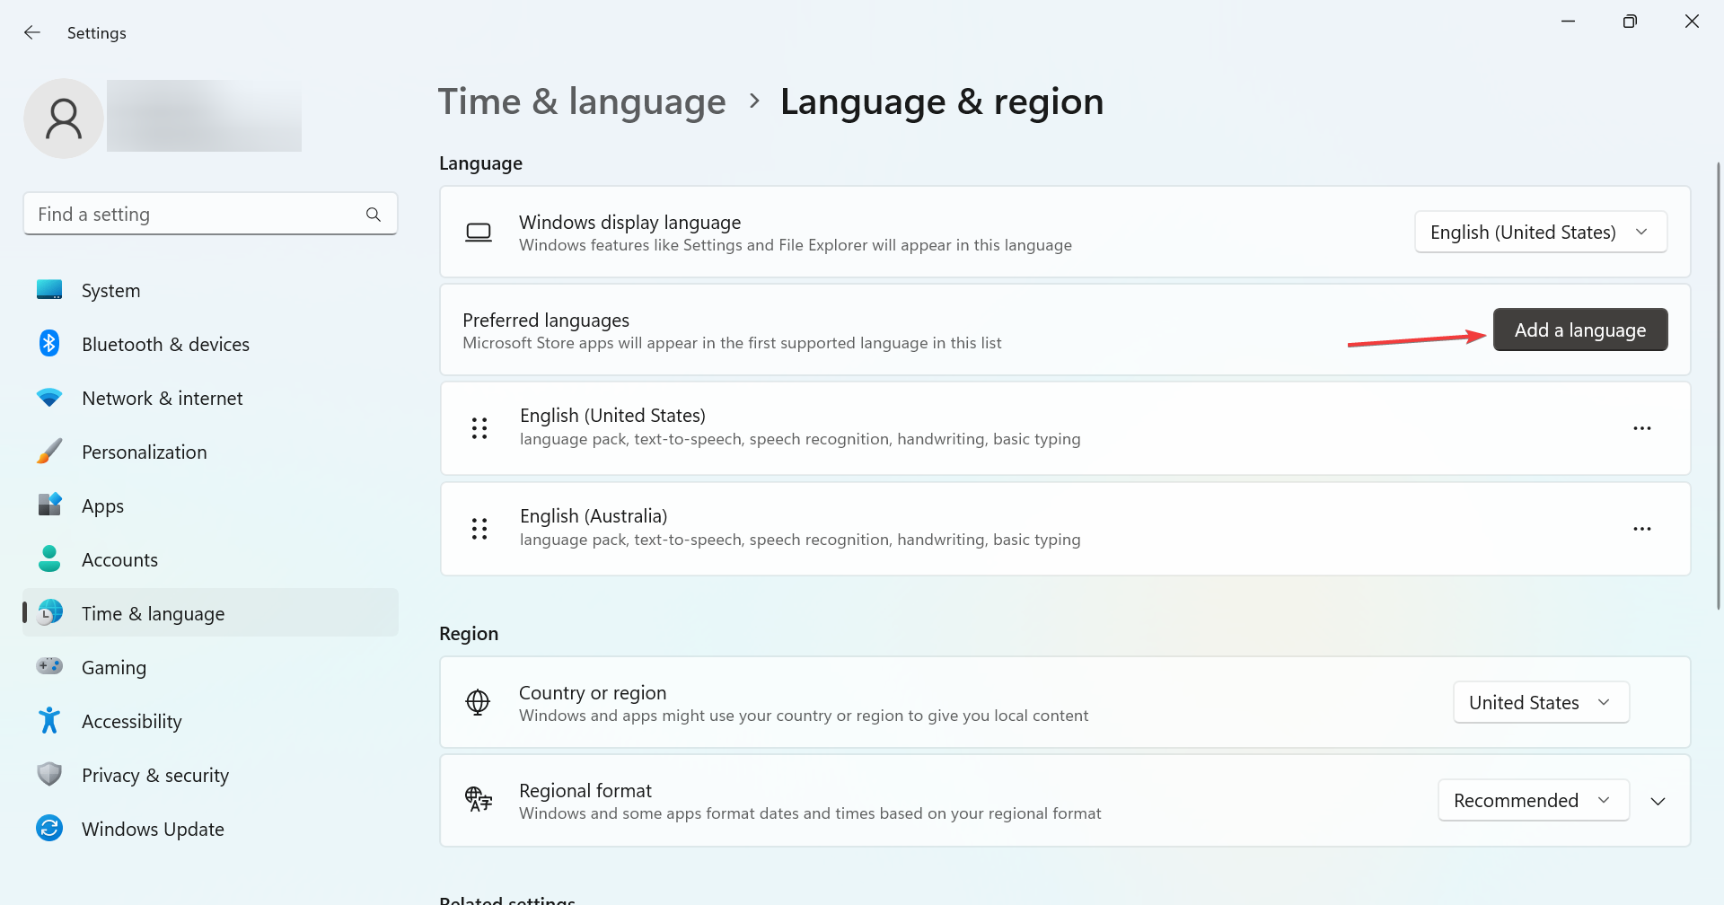
Task: Grab the English (Australia) drag handle
Action: pyautogui.click(x=479, y=530)
